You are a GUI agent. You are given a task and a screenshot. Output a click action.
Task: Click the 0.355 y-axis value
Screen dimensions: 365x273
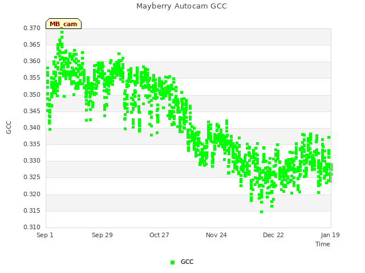32,78
